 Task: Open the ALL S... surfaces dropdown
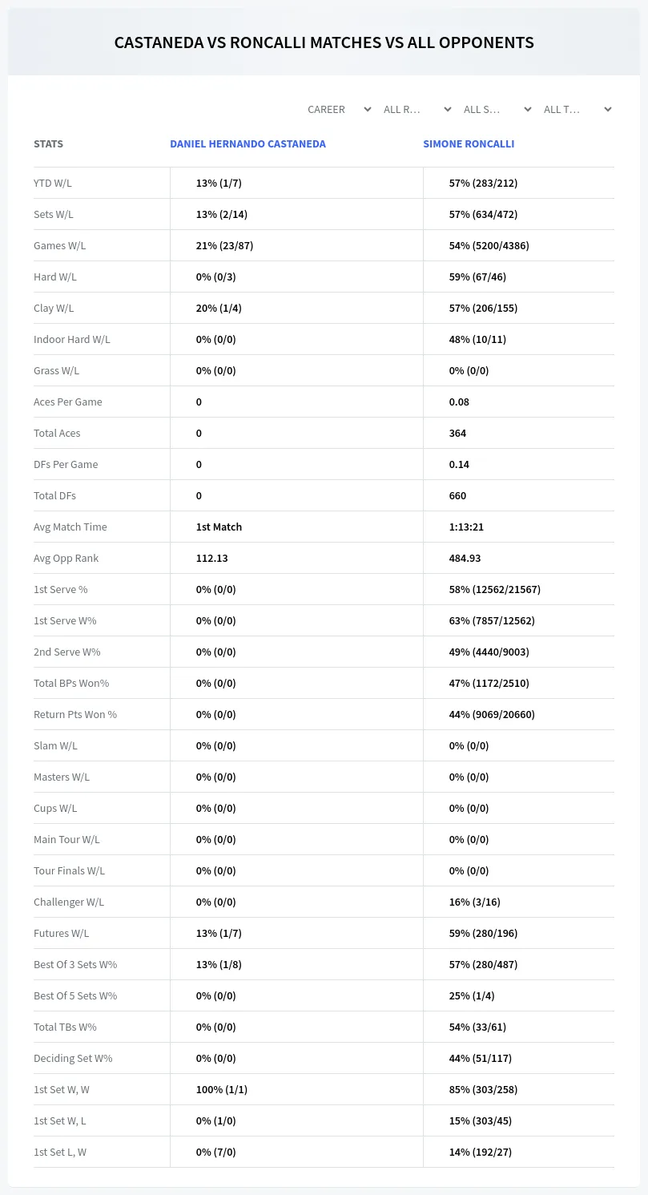click(498, 109)
